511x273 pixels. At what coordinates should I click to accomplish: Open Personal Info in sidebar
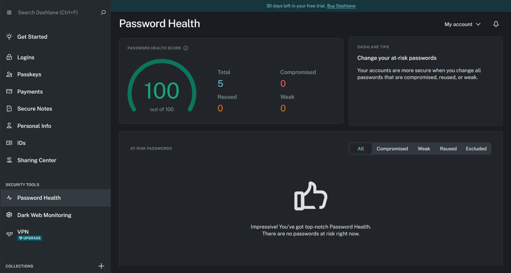coord(34,126)
